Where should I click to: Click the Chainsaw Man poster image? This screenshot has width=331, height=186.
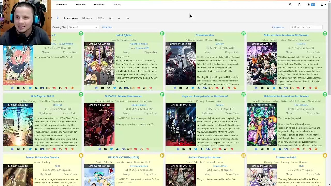(x=180, y=64)
